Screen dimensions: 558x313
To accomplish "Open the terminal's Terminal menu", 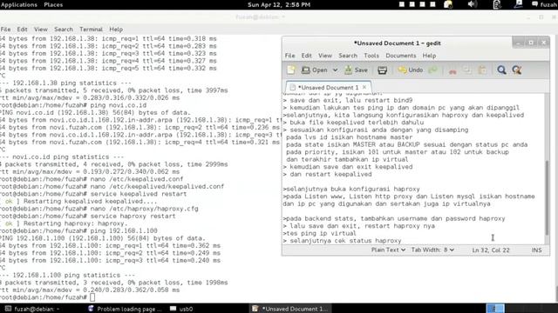I will [x=91, y=29].
